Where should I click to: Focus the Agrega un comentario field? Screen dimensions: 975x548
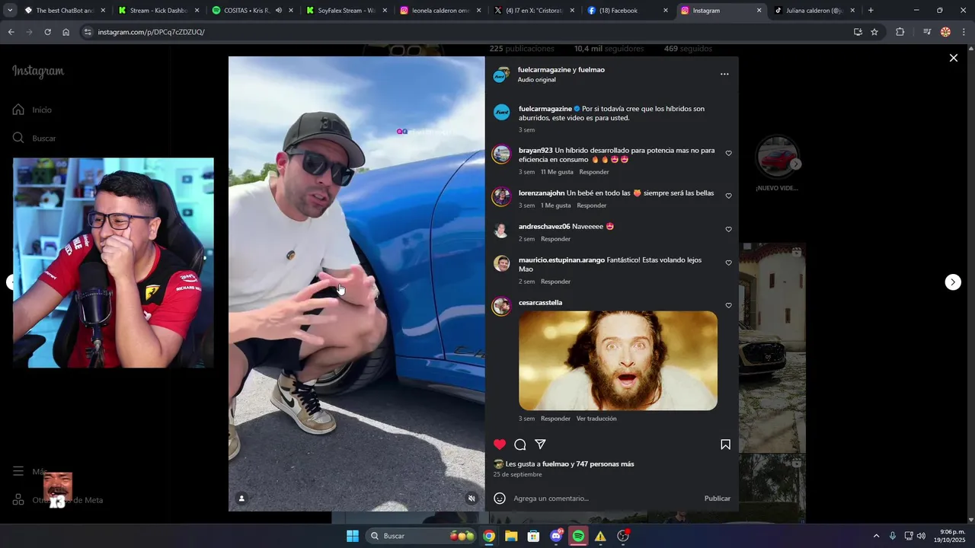point(606,499)
